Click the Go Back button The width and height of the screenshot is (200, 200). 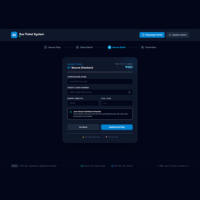click(x=83, y=127)
